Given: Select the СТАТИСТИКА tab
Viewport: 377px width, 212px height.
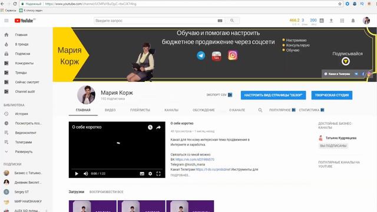Looking at the screenshot, I should (312, 110).
